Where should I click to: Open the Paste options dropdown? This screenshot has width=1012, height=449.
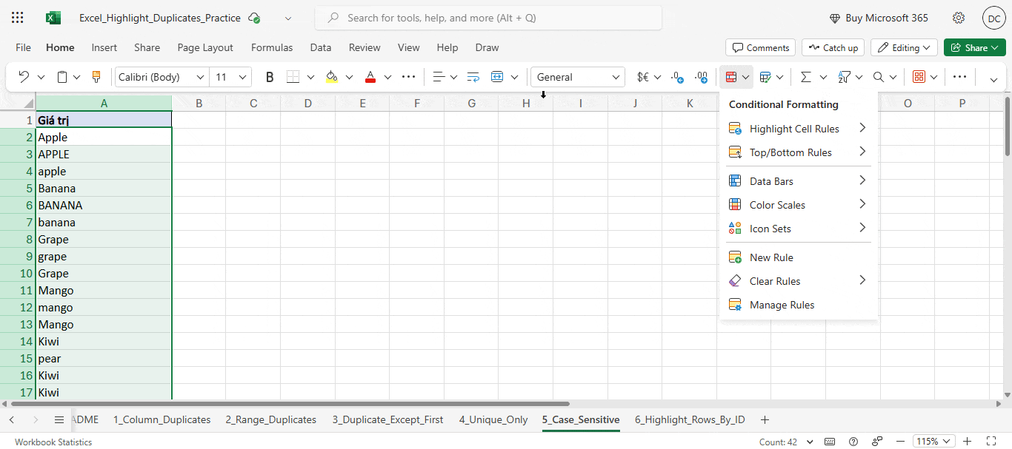77,77
